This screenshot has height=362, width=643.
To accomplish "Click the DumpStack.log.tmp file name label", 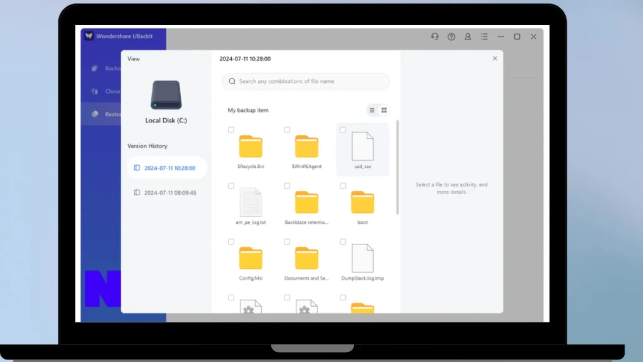I will (362, 278).
